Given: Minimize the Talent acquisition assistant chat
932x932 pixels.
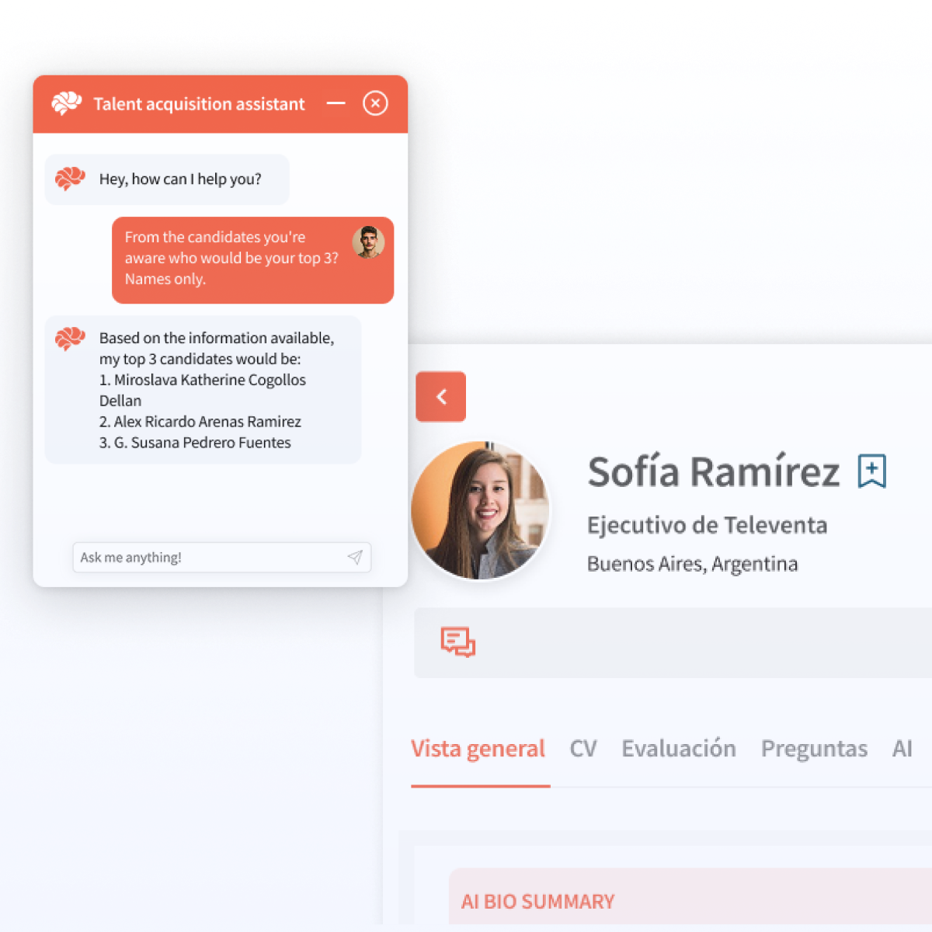Looking at the screenshot, I should tap(336, 103).
